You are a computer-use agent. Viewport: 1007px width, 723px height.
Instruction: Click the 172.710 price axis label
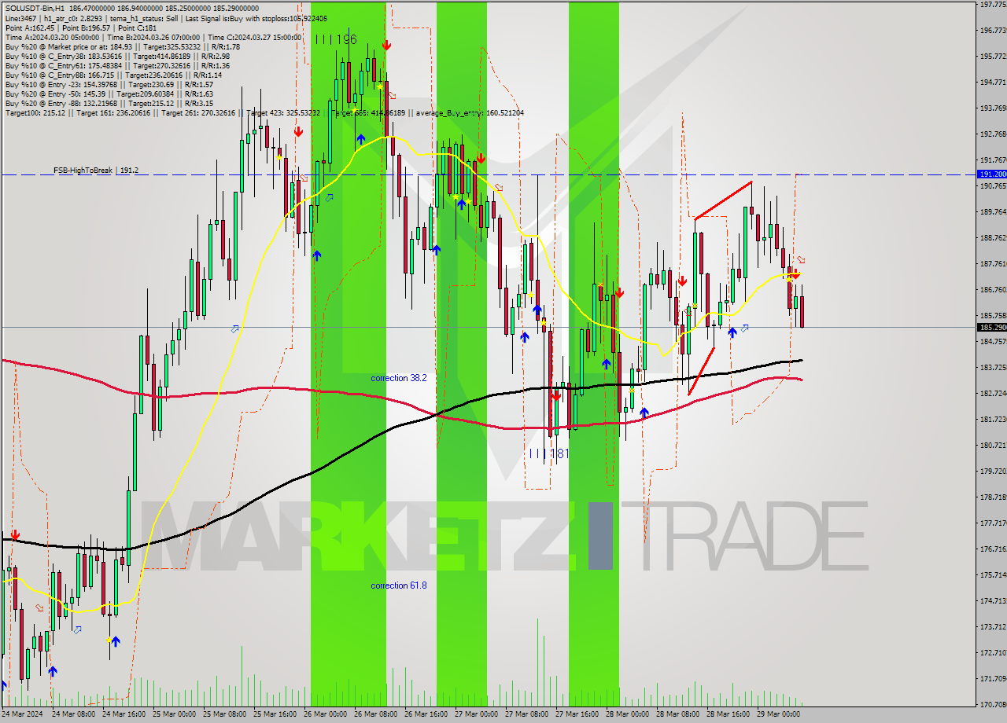point(993,653)
